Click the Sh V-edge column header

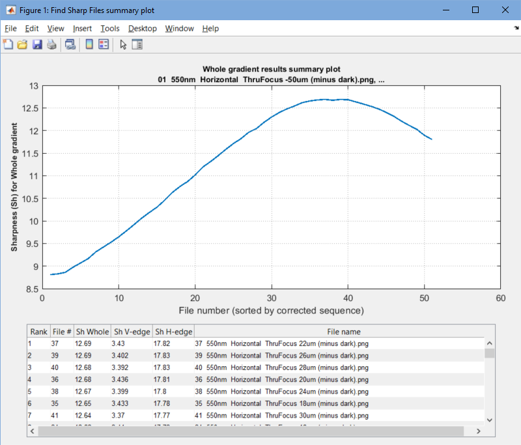132,332
